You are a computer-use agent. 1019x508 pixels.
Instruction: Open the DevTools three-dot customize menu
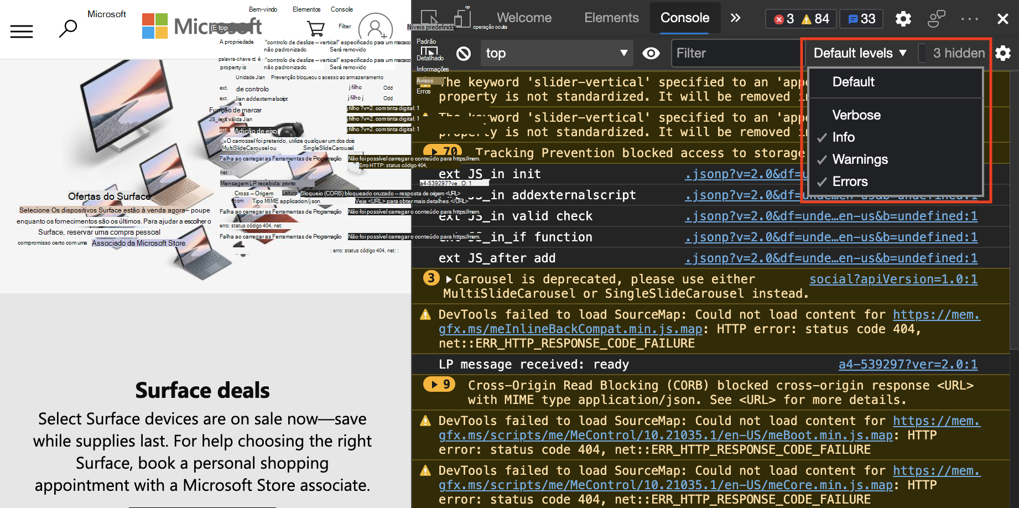tap(970, 19)
